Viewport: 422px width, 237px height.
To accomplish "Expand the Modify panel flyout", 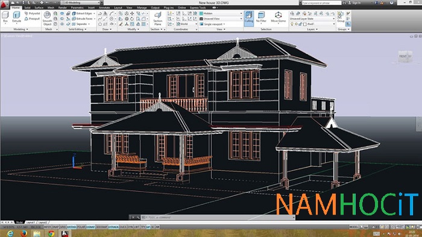I will click(133, 29).
